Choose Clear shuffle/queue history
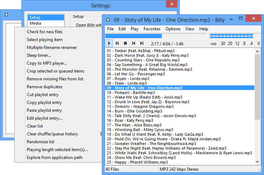 pos(53,134)
